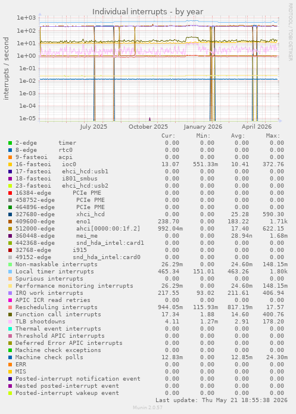The width and height of the screenshot is (296, 414).
Task: Click the blue Machine check polls swatch
Action: click(x=10, y=357)
